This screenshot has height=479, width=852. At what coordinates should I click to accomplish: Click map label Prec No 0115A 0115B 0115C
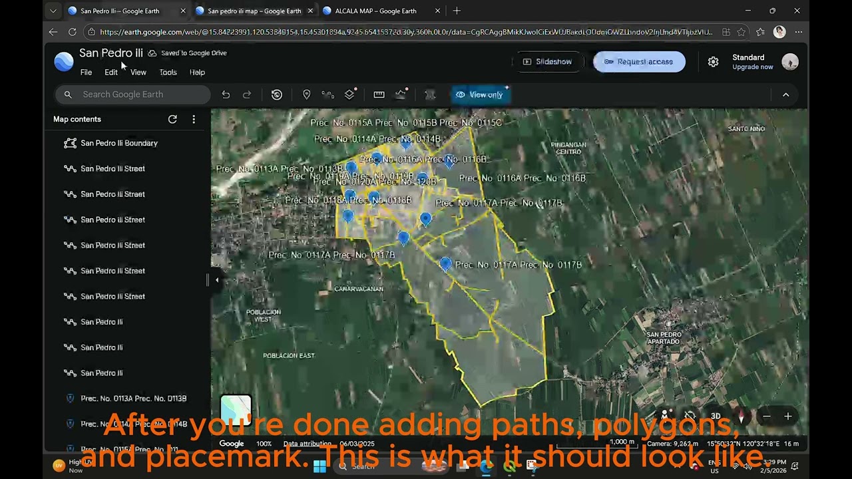coord(406,123)
